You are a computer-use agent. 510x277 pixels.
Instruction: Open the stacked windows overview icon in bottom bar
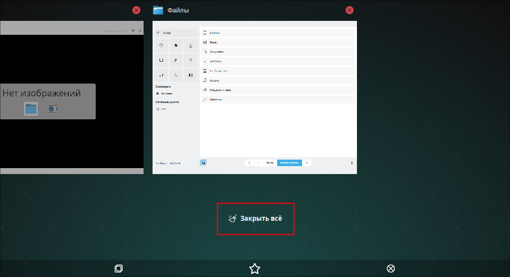click(x=118, y=269)
